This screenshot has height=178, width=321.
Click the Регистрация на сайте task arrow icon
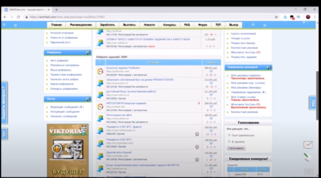(100, 118)
